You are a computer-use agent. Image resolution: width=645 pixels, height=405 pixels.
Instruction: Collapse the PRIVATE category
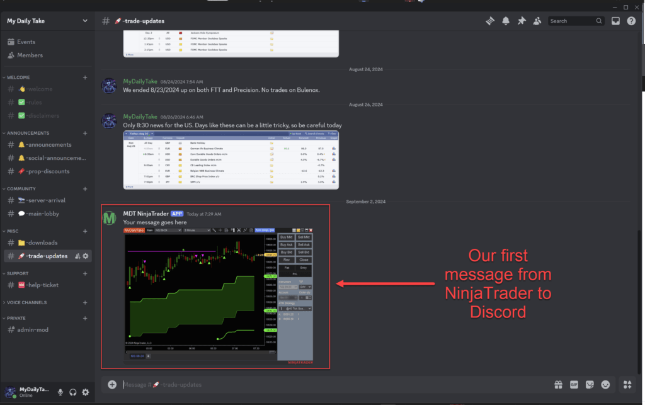point(16,318)
